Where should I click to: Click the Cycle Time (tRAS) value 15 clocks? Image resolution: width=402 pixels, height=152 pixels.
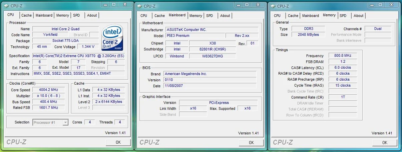click(x=343, y=86)
